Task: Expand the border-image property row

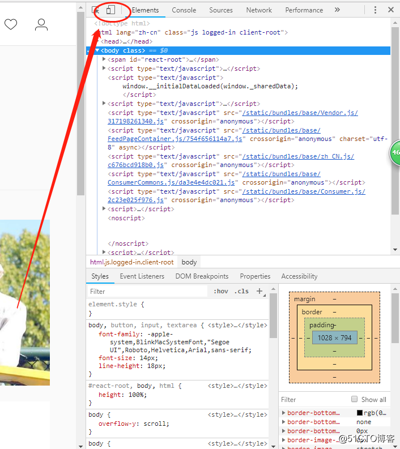Action: coord(283,440)
